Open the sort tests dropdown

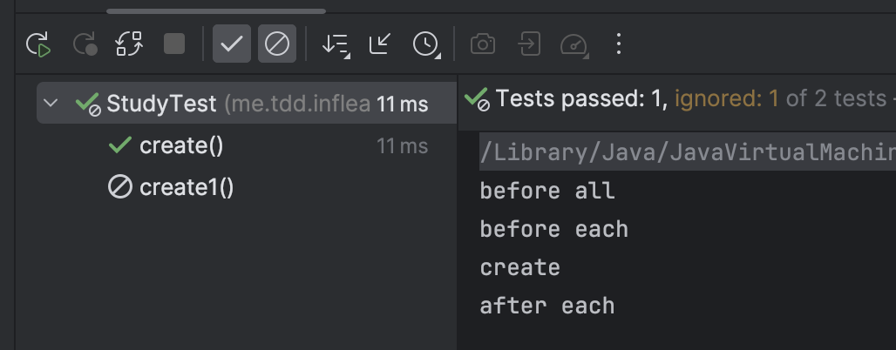(336, 44)
